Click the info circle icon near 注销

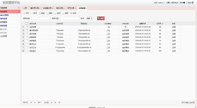pyautogui.click(x=193, y=3)
